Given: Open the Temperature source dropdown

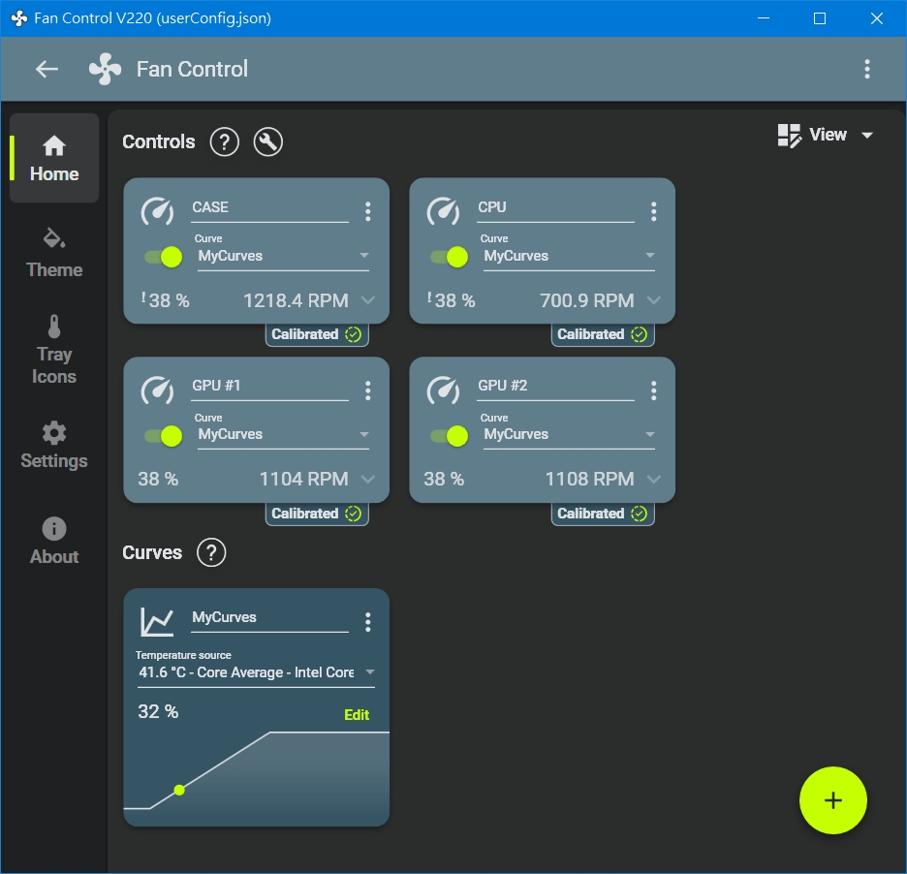Looking at the screenshot, I should click(x=256, y=672).
